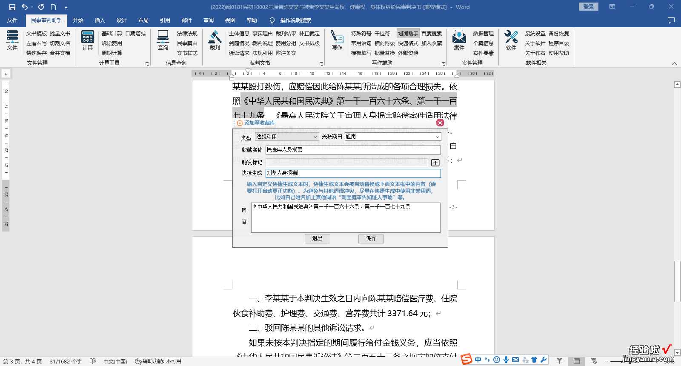Open the tab stop selector at the ruler corner
The height and width of the screenshot is (366, 681).
tap(6, 74)
